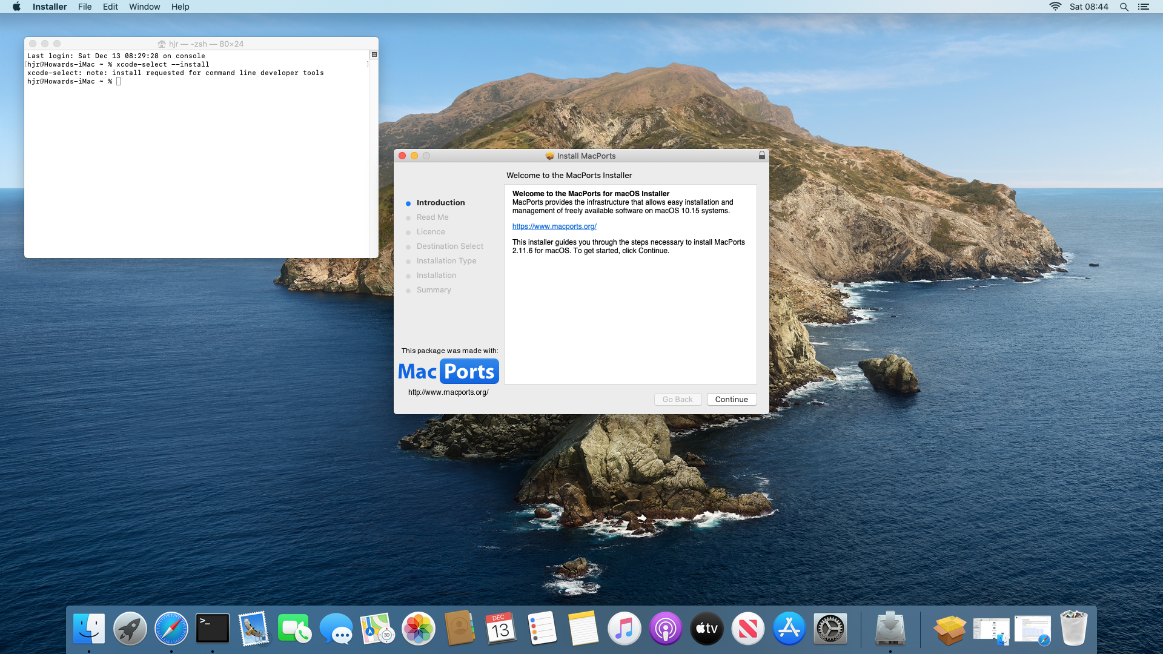Open the Window menu
Screen dimensions: 1163x654
(x=144, y=7)
